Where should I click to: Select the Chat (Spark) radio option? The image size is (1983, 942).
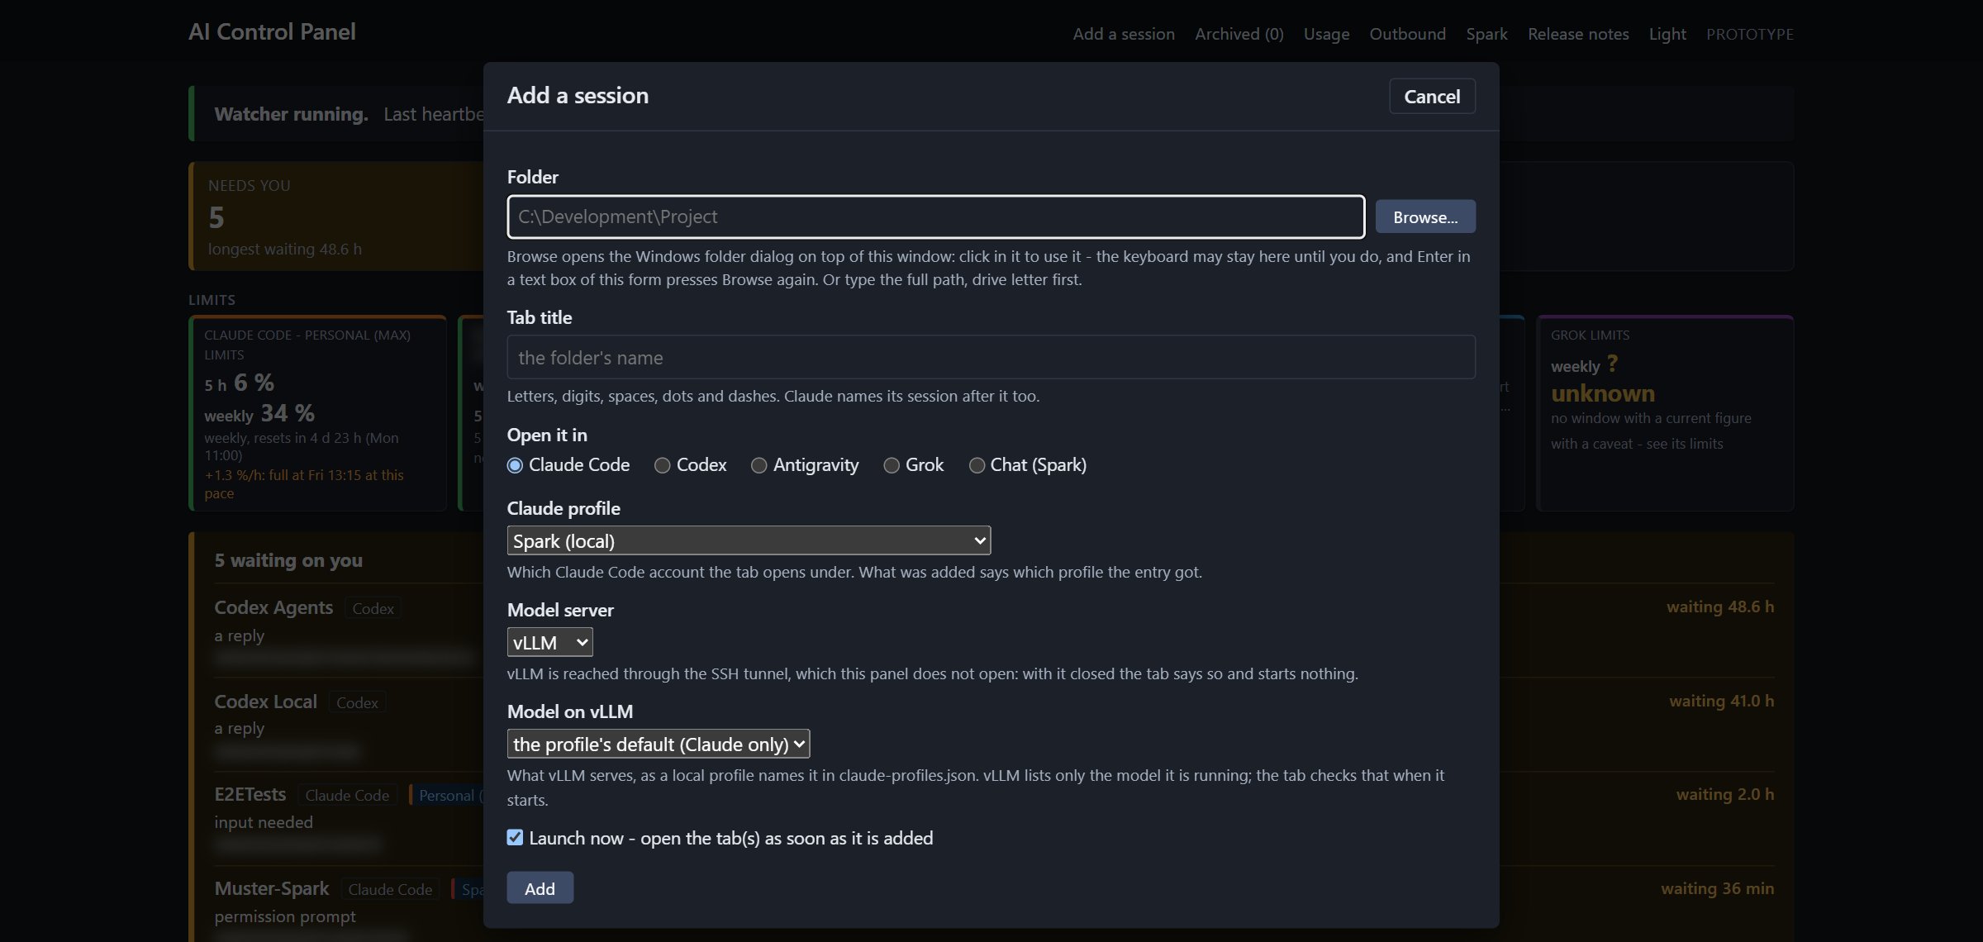[977, 465]
